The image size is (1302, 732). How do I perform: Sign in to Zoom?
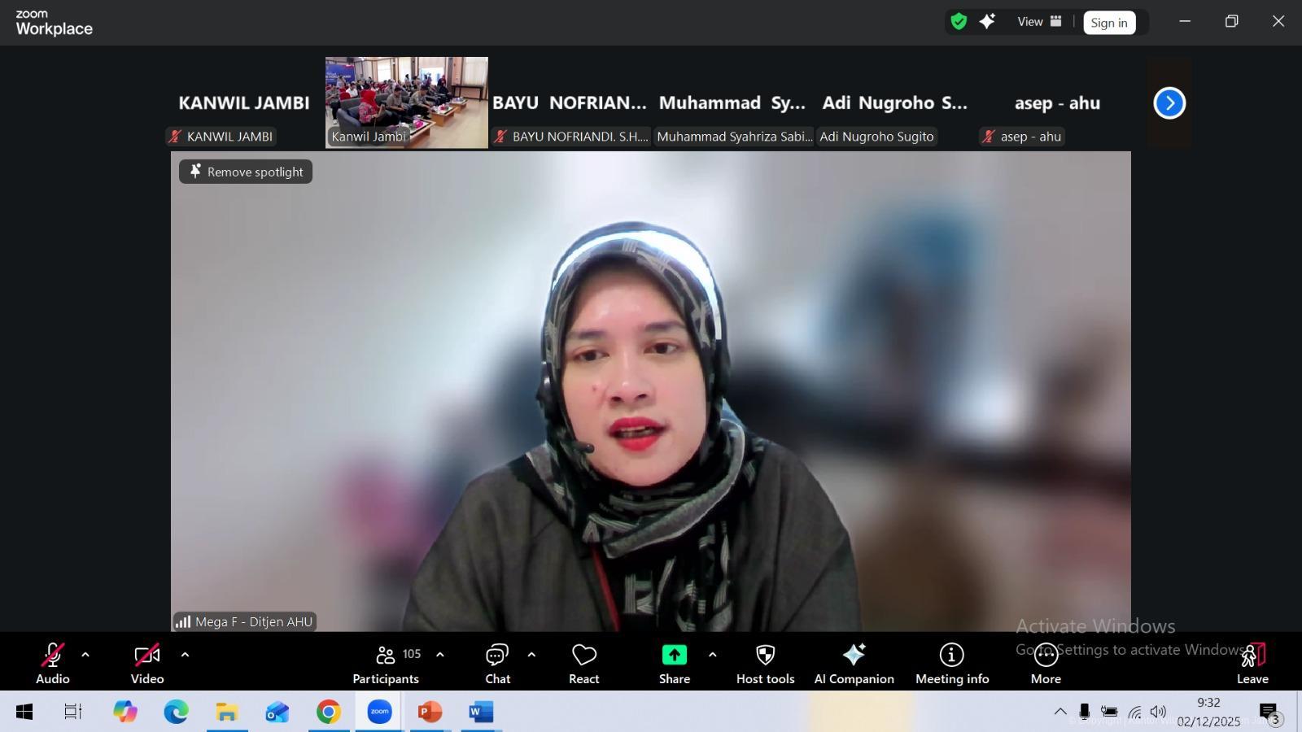click(1109, 22)
